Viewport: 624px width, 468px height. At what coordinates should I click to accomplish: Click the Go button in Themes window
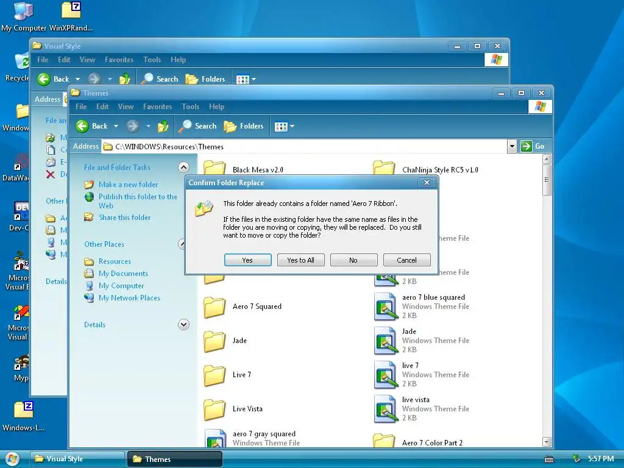tap(533, 146)
